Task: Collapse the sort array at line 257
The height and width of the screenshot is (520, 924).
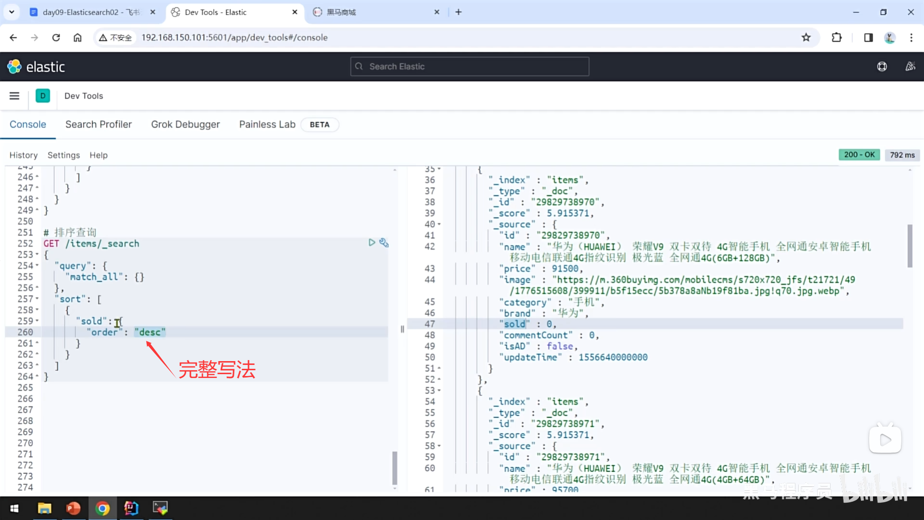Action: click(x=38, y=299)
